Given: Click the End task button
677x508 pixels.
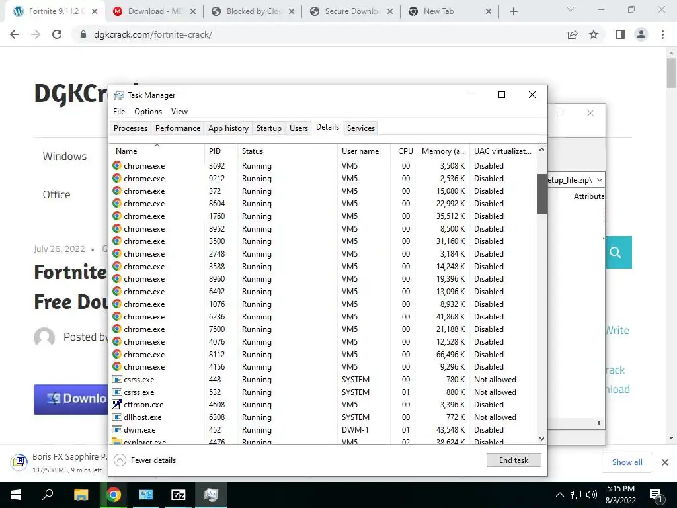Looking at the screenshot, I should [514, 460].
